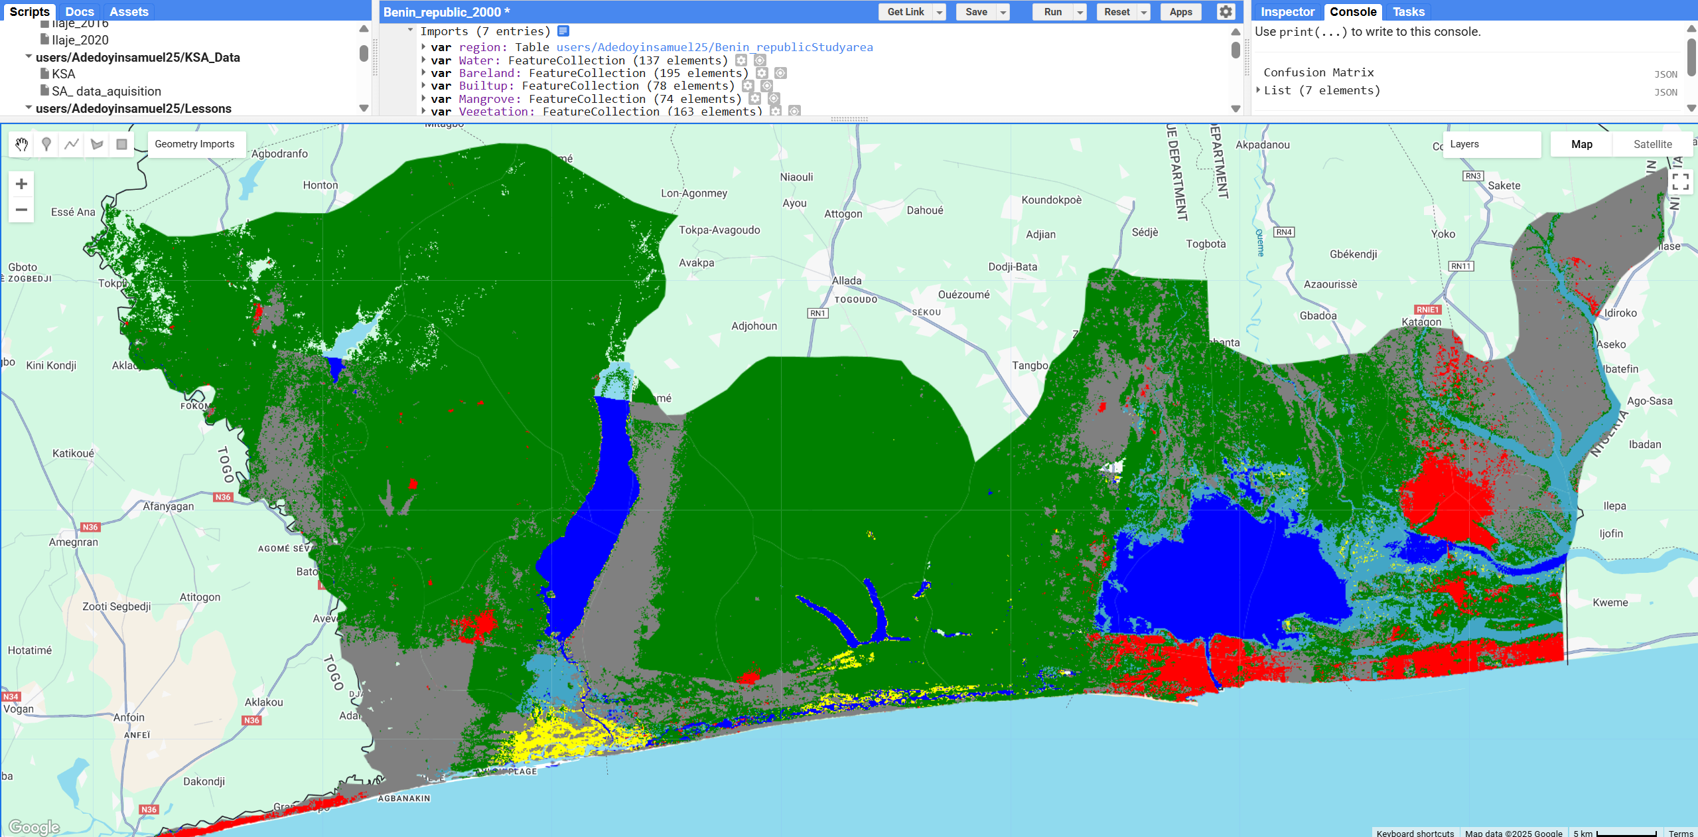Switch basemap to Satellite
Viewport: 1698px width, 837px height.
1652,144
